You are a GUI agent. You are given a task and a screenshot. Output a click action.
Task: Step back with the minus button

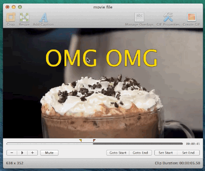click(12, 153)
